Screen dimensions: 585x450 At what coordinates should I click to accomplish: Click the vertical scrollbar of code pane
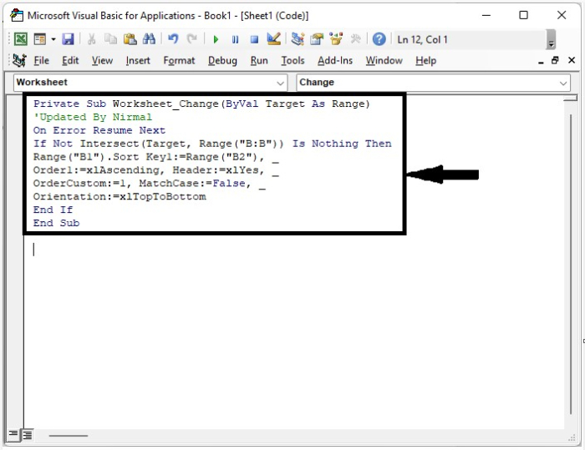click(571, 265)
